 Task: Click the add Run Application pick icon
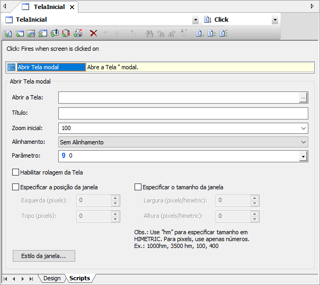tap(43, 33)
